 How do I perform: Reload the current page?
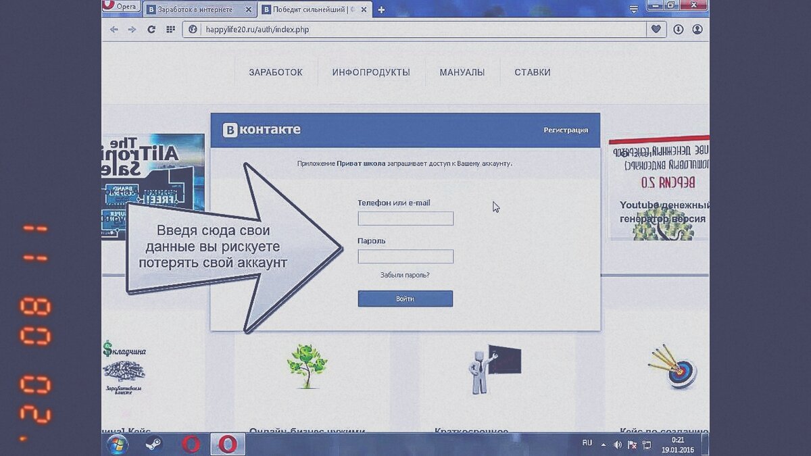coord(151,30)
